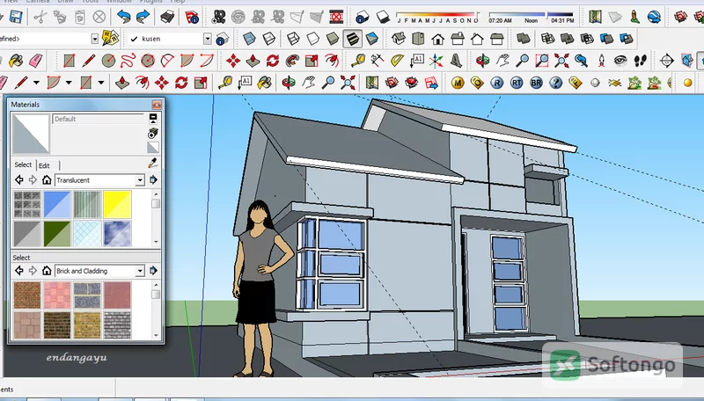Toggle Back Edges style
The width and height of the screenshot is (704, 401).
(x=268, y=39)
